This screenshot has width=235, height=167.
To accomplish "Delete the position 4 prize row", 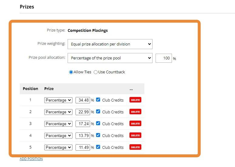I will pos(135,135).
